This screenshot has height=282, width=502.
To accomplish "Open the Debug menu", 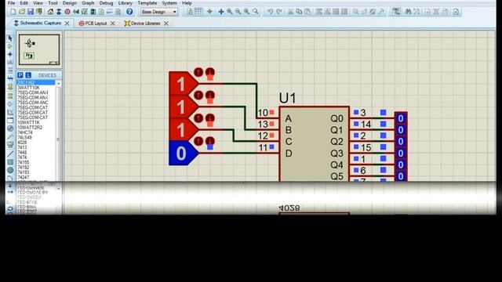I will tap(106, 3).
